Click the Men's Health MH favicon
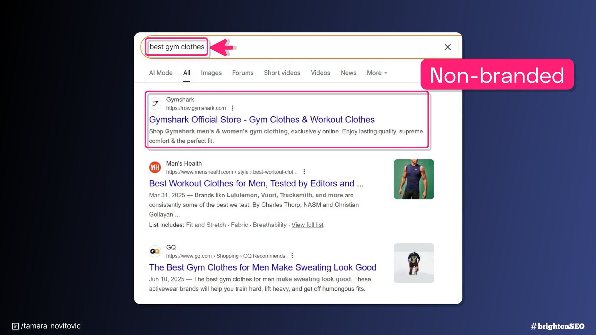 click(x=155, y=167)
